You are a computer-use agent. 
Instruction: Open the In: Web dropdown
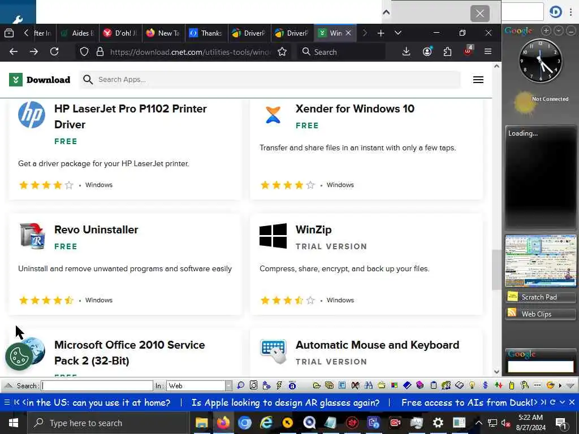coord(200,385)
